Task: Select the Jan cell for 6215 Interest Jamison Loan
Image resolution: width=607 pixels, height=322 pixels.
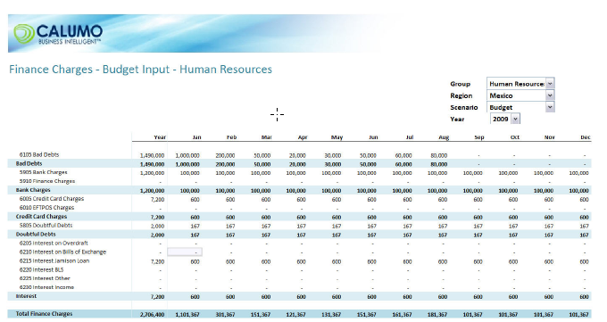Action: click(x=195, y=261)
